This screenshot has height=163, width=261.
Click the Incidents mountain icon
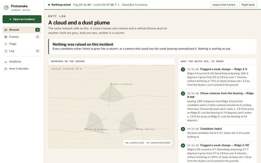pos(6,62)
